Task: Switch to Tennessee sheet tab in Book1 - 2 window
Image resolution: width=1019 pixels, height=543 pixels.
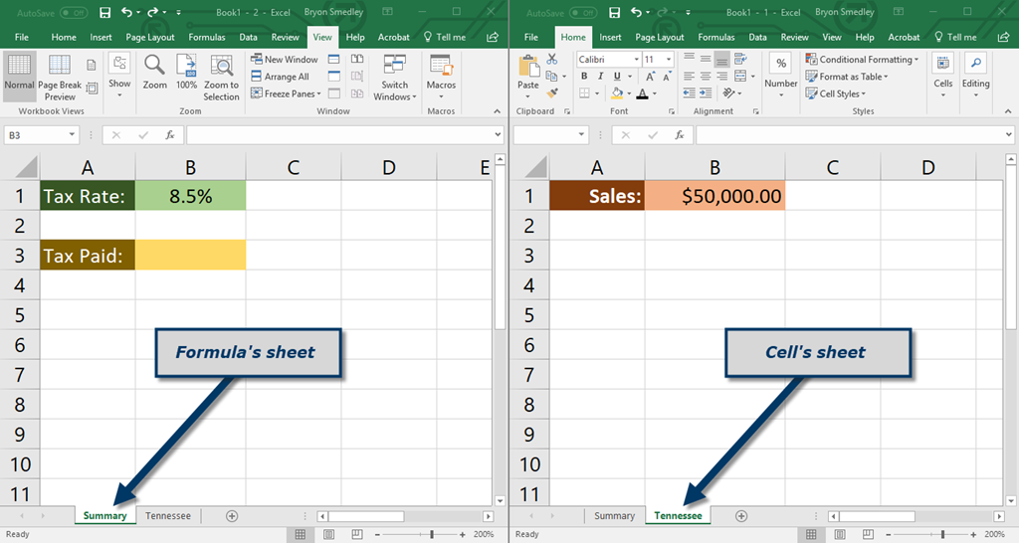Action: tap(168, 516)
